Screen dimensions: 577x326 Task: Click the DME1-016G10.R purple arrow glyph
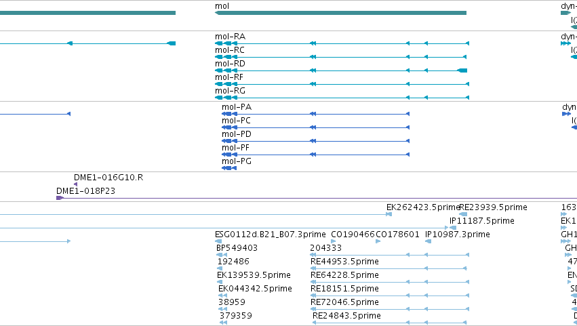pos(75,184)
